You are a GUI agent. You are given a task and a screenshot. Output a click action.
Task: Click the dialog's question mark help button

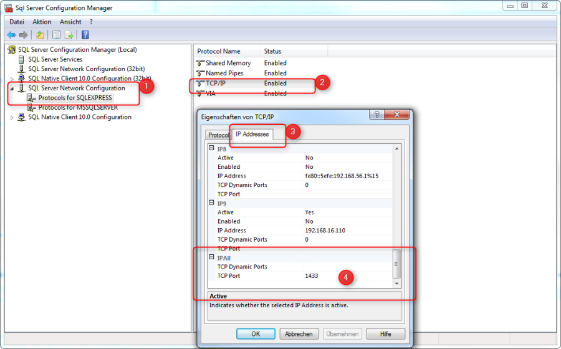click(x=376, y=115)
